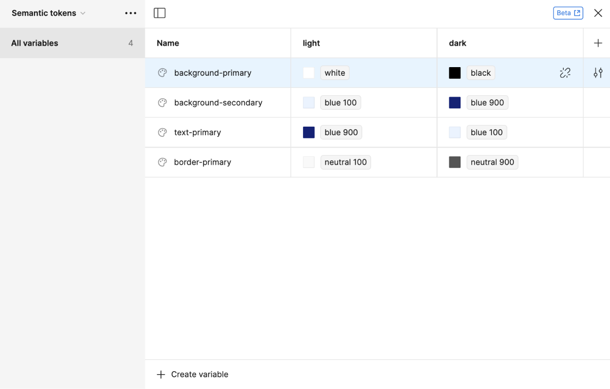
Task: Click the palette icon beside text-primary
Action: click(163, 132)
